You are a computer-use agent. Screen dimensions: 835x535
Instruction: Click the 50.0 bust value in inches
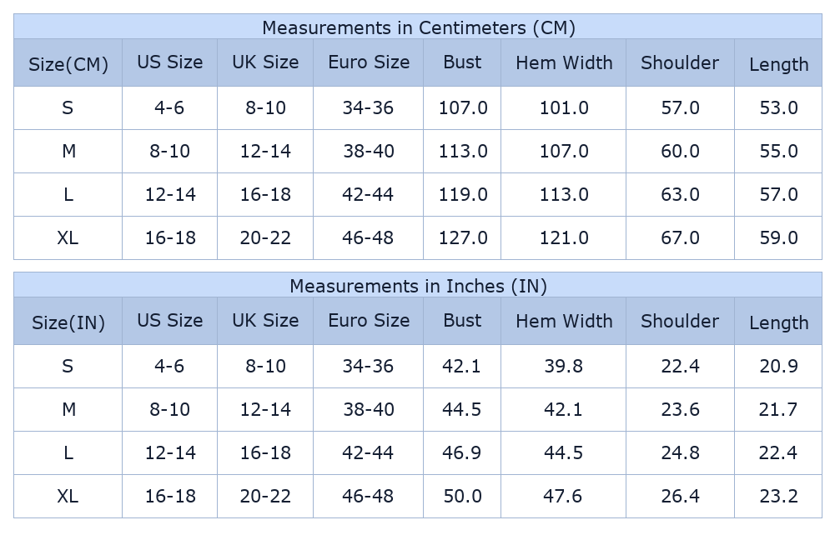click(x=463, y=496)
